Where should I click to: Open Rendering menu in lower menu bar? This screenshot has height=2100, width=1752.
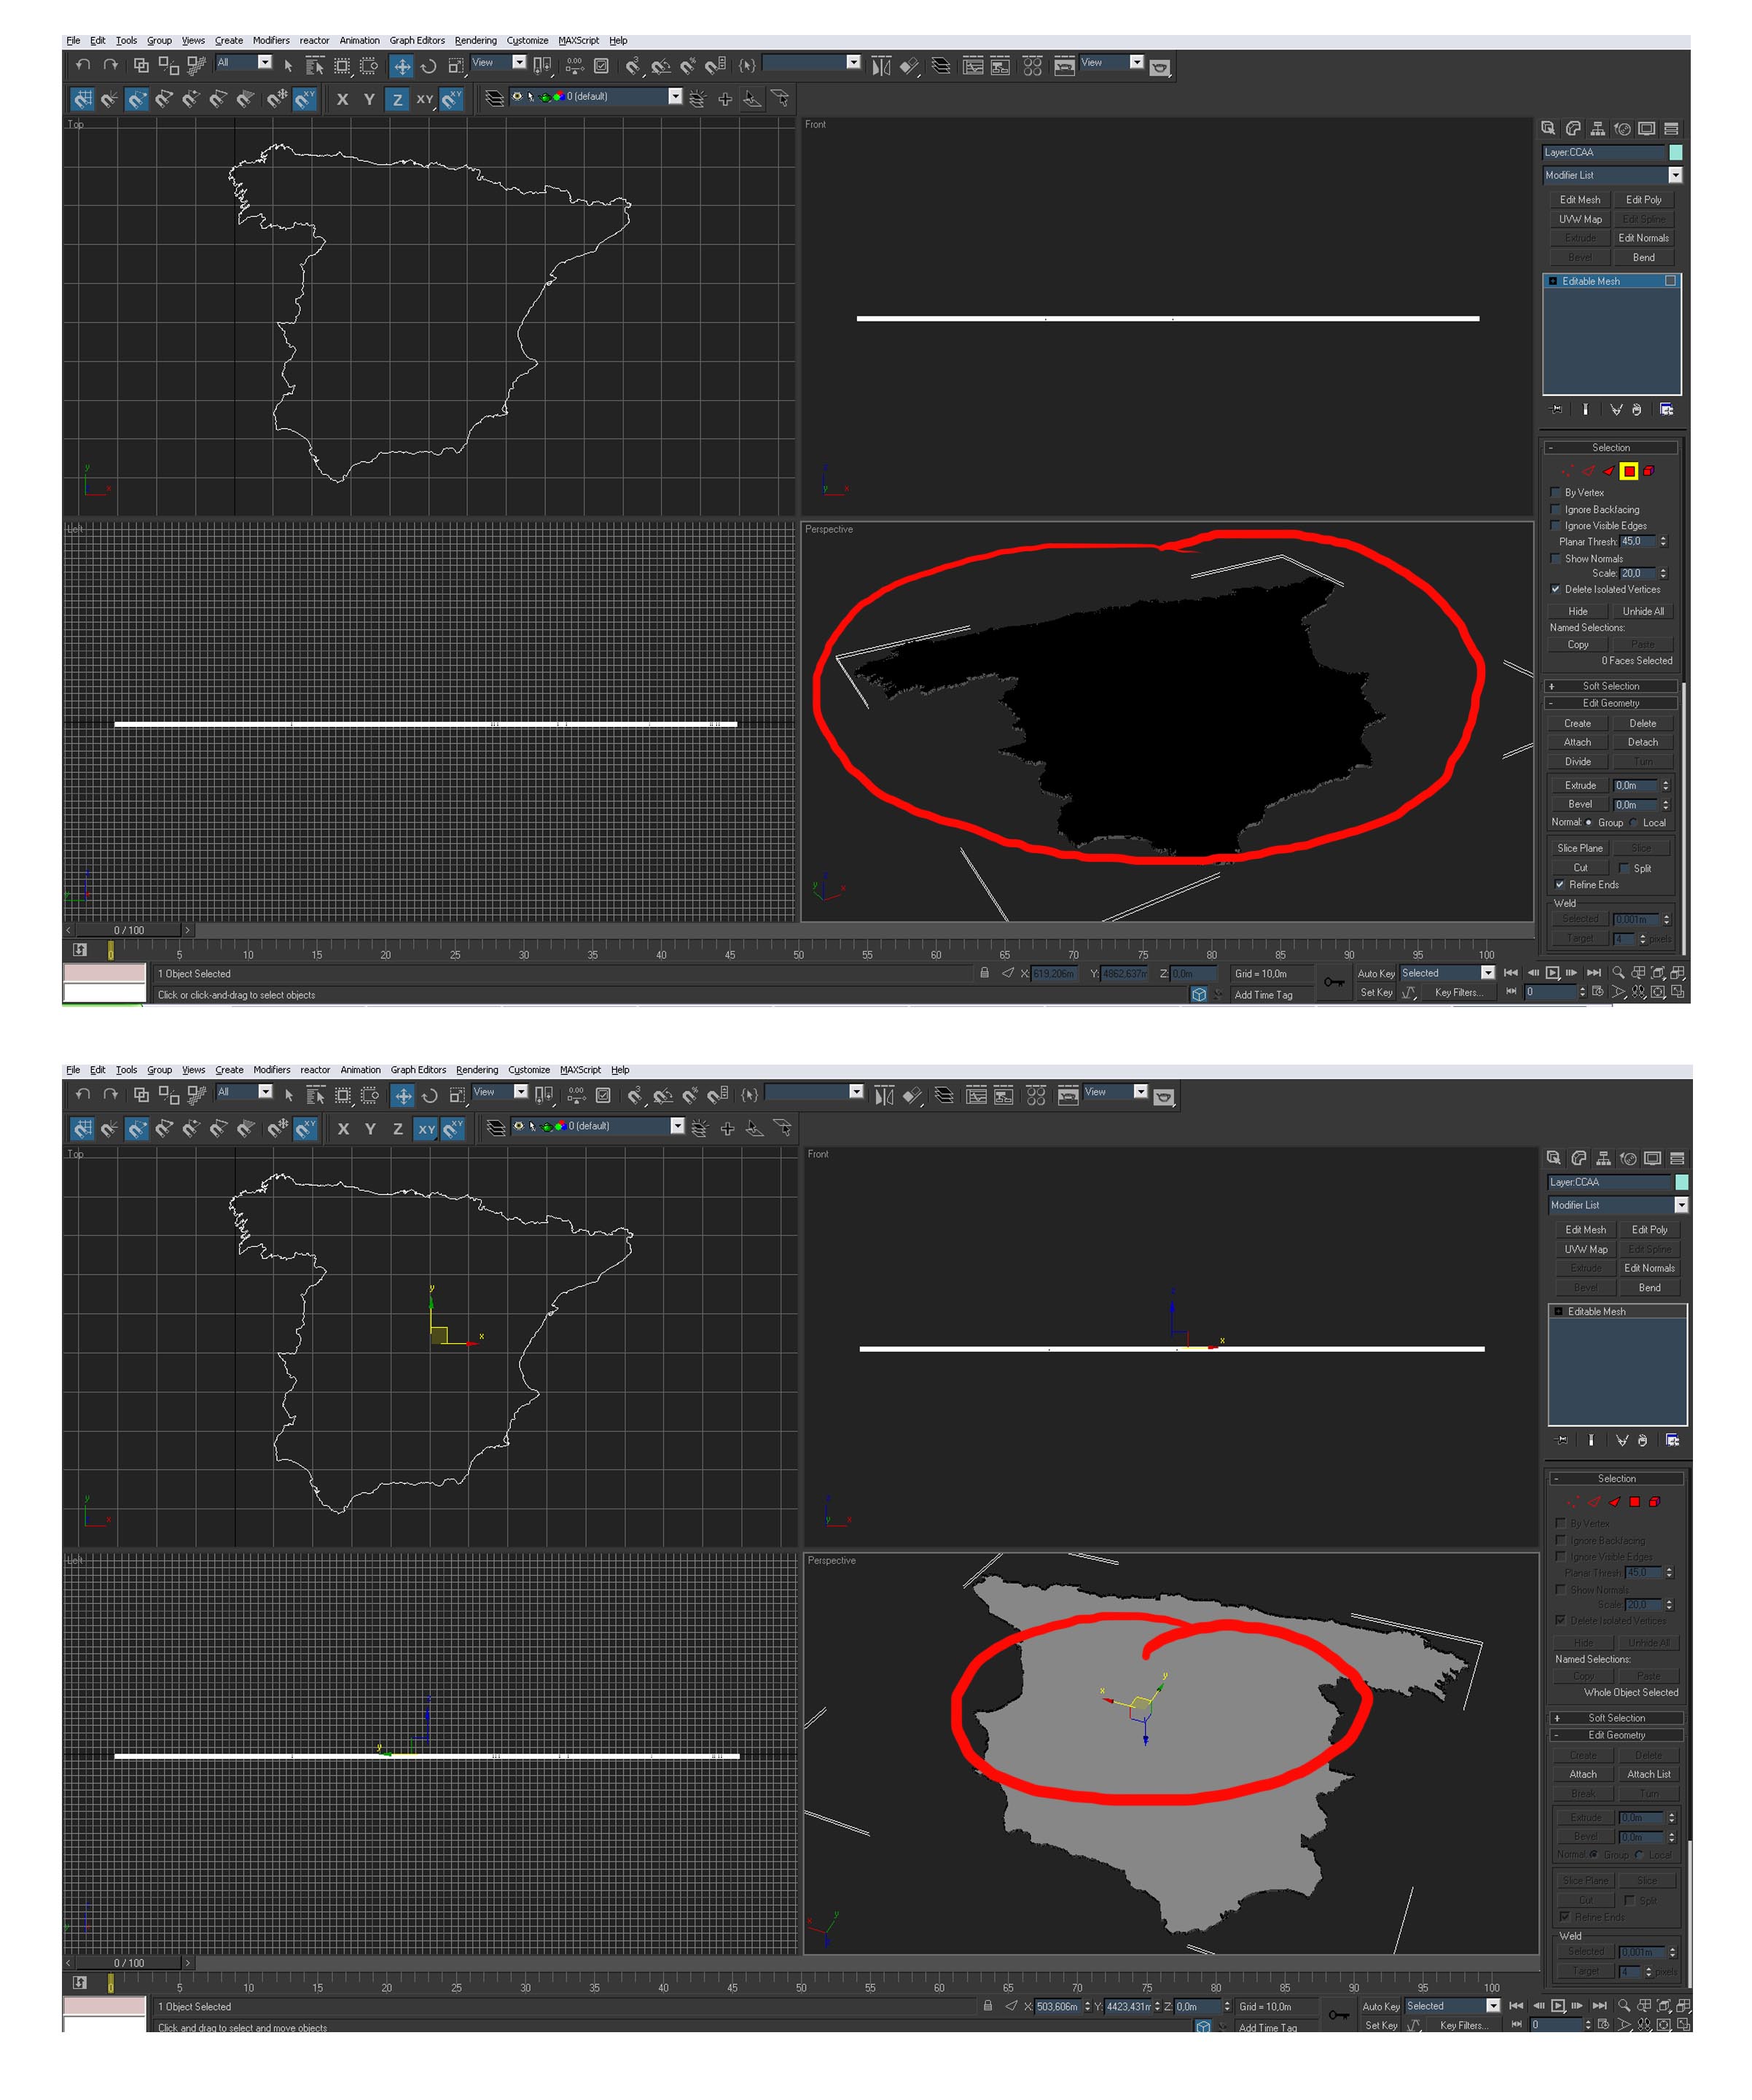click(477, 1069)
